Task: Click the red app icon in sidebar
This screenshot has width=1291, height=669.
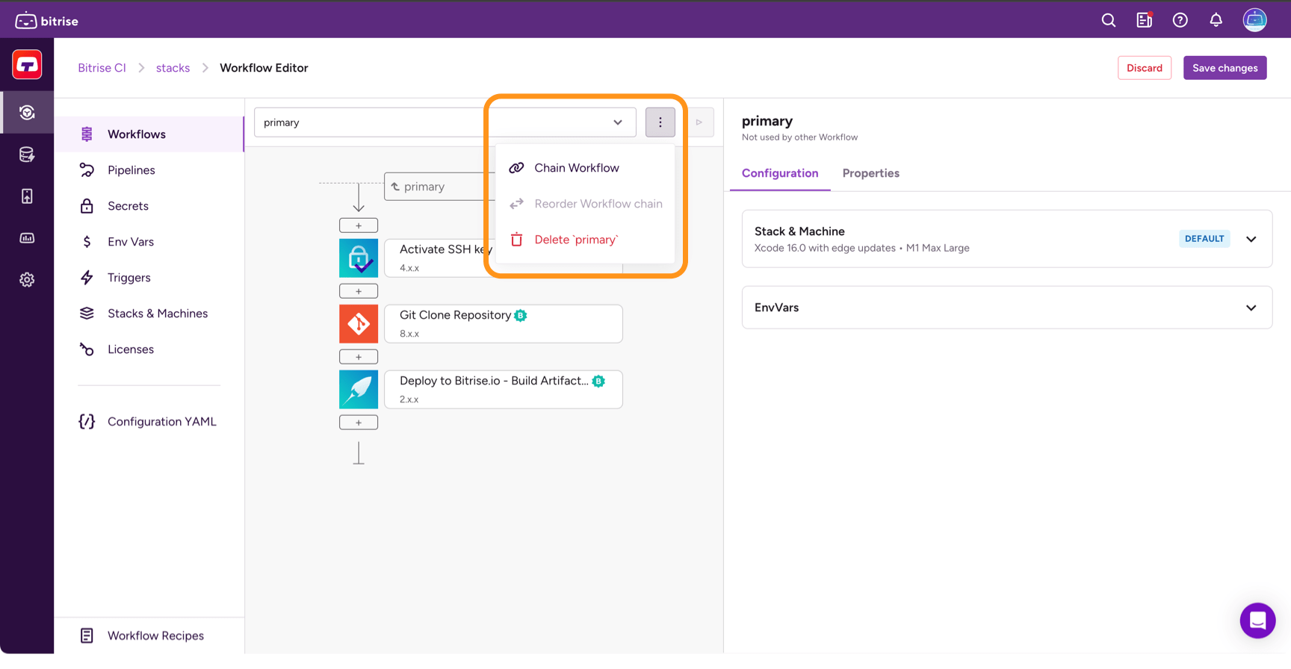Action: (x=27, y=65)
